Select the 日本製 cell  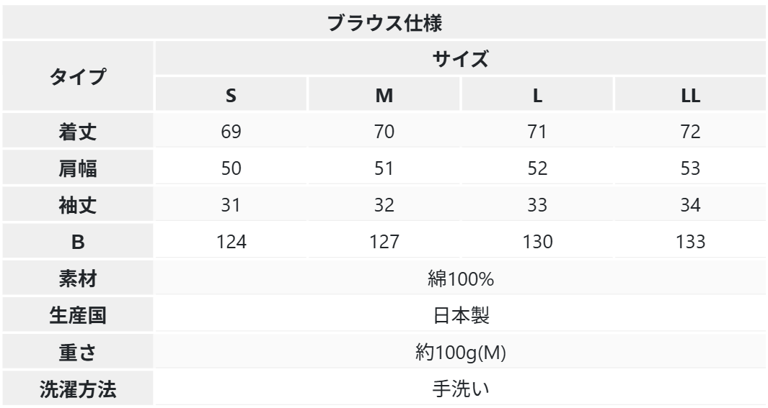pos(461,316)
